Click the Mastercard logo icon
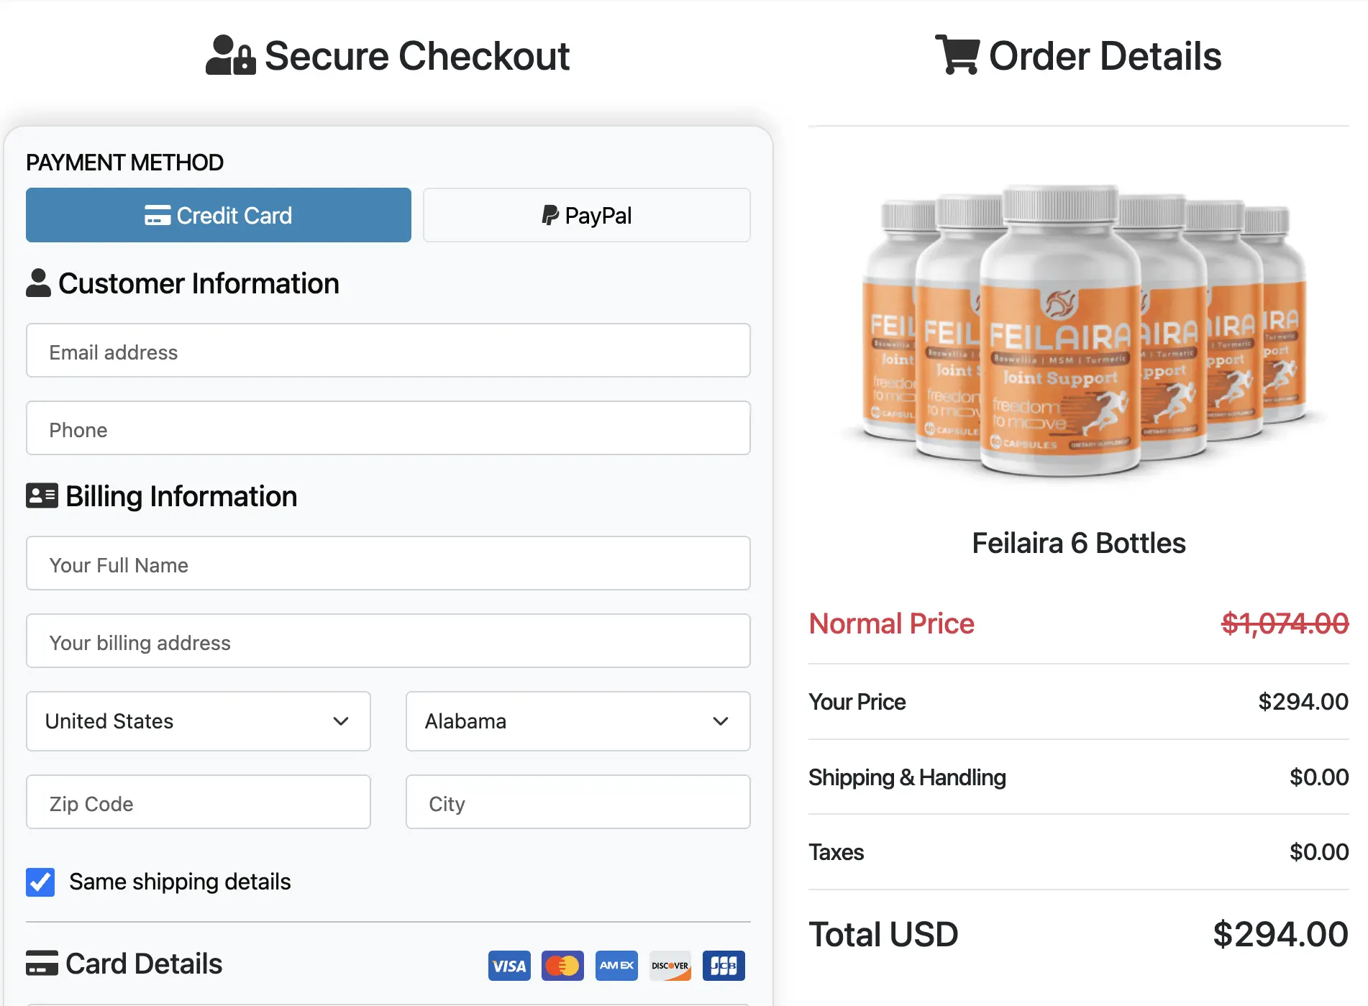Image resolution: width=1368 pixels, height=1006 pixels. (x=562, y=966)
